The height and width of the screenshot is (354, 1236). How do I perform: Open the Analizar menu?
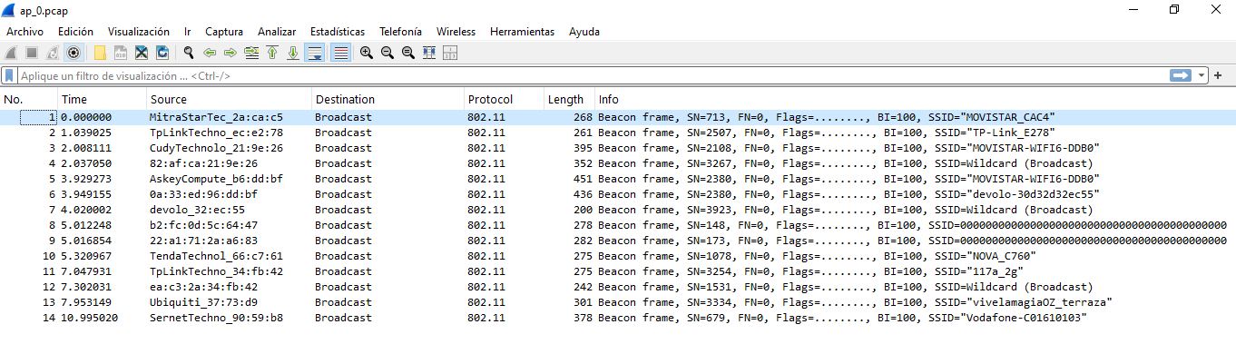tap(277, 32)
